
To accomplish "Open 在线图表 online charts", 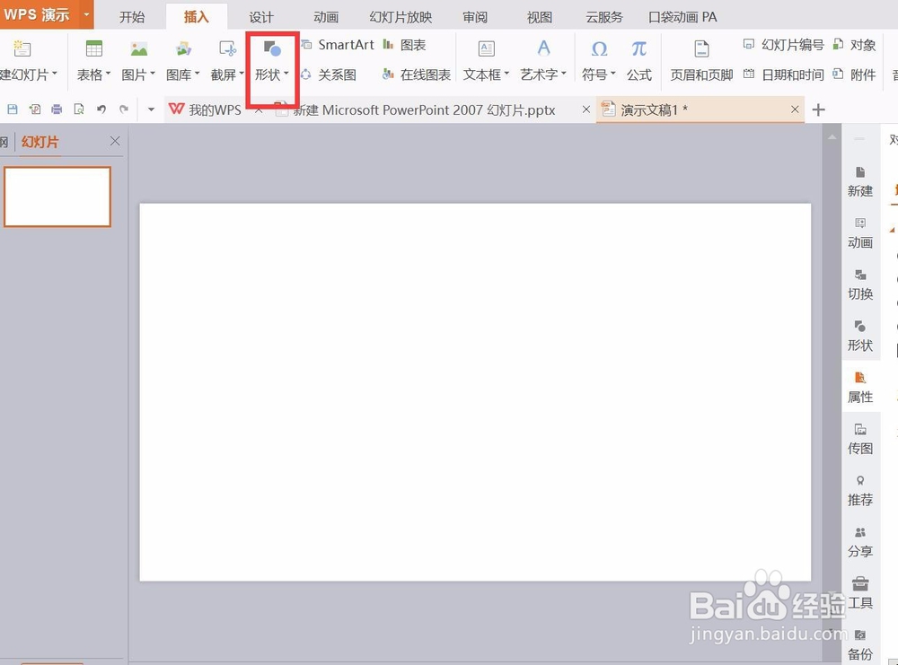I will tap(417, 74).
